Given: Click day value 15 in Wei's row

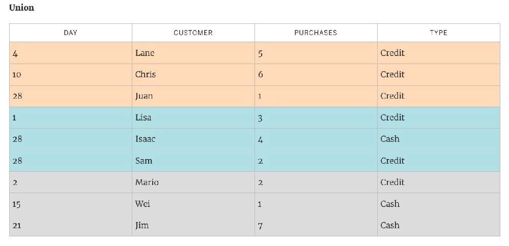Looking at the screenshot, I should (16, 204).
